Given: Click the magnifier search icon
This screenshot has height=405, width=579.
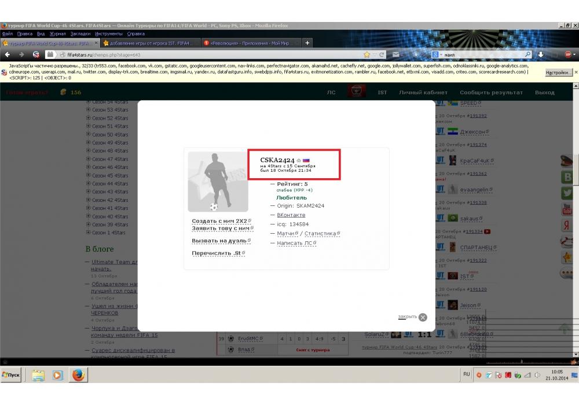Looking at the screenshot, I should pyautogui.click(x=527, y=54).
